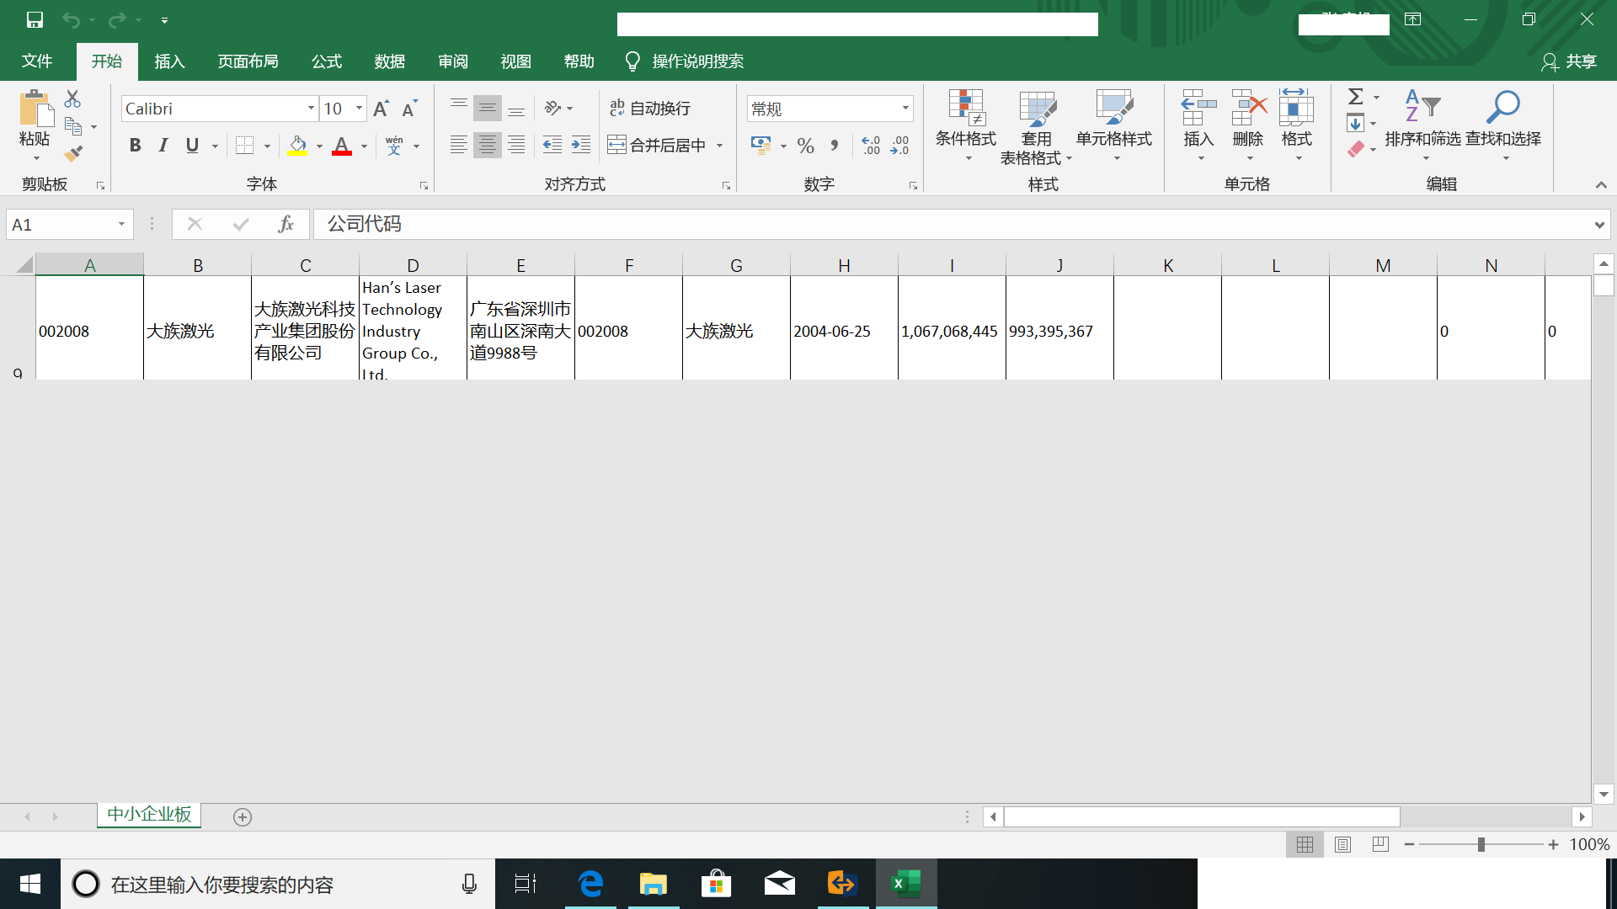1617x909 pixels.
Task: Switch to 数据 ribbon tab
Action: 390,61
